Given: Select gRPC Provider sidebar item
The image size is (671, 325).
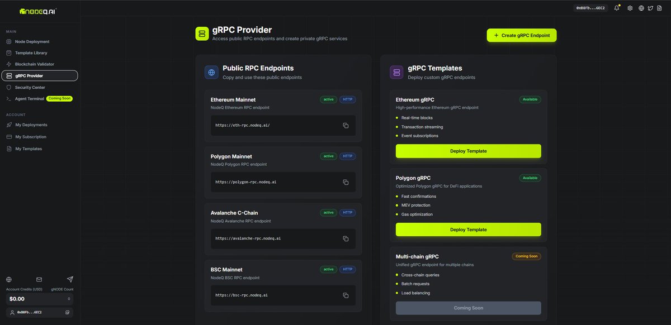Looking at the screenshot, I should coord(40,75).
